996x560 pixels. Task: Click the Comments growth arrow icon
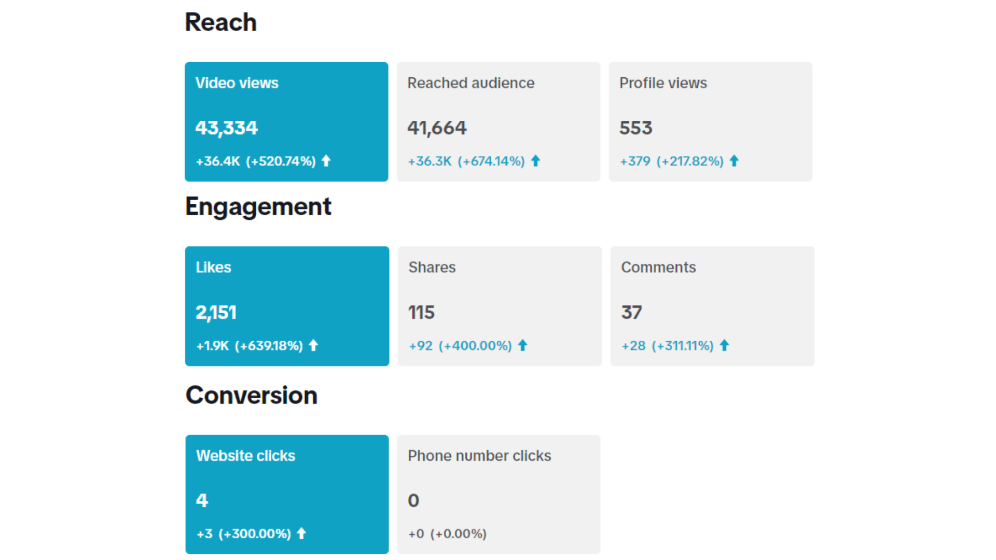coord(724,345)
